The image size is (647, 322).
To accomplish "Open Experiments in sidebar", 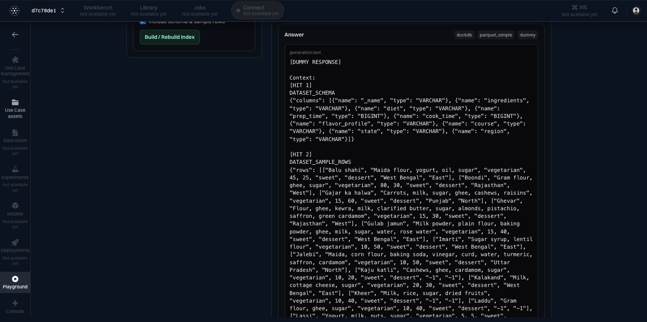I will pos(15,179).
